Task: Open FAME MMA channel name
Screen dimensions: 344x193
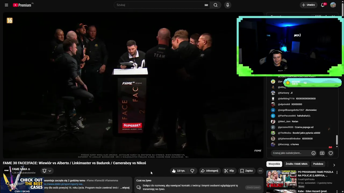Action: tap(20, 169)
